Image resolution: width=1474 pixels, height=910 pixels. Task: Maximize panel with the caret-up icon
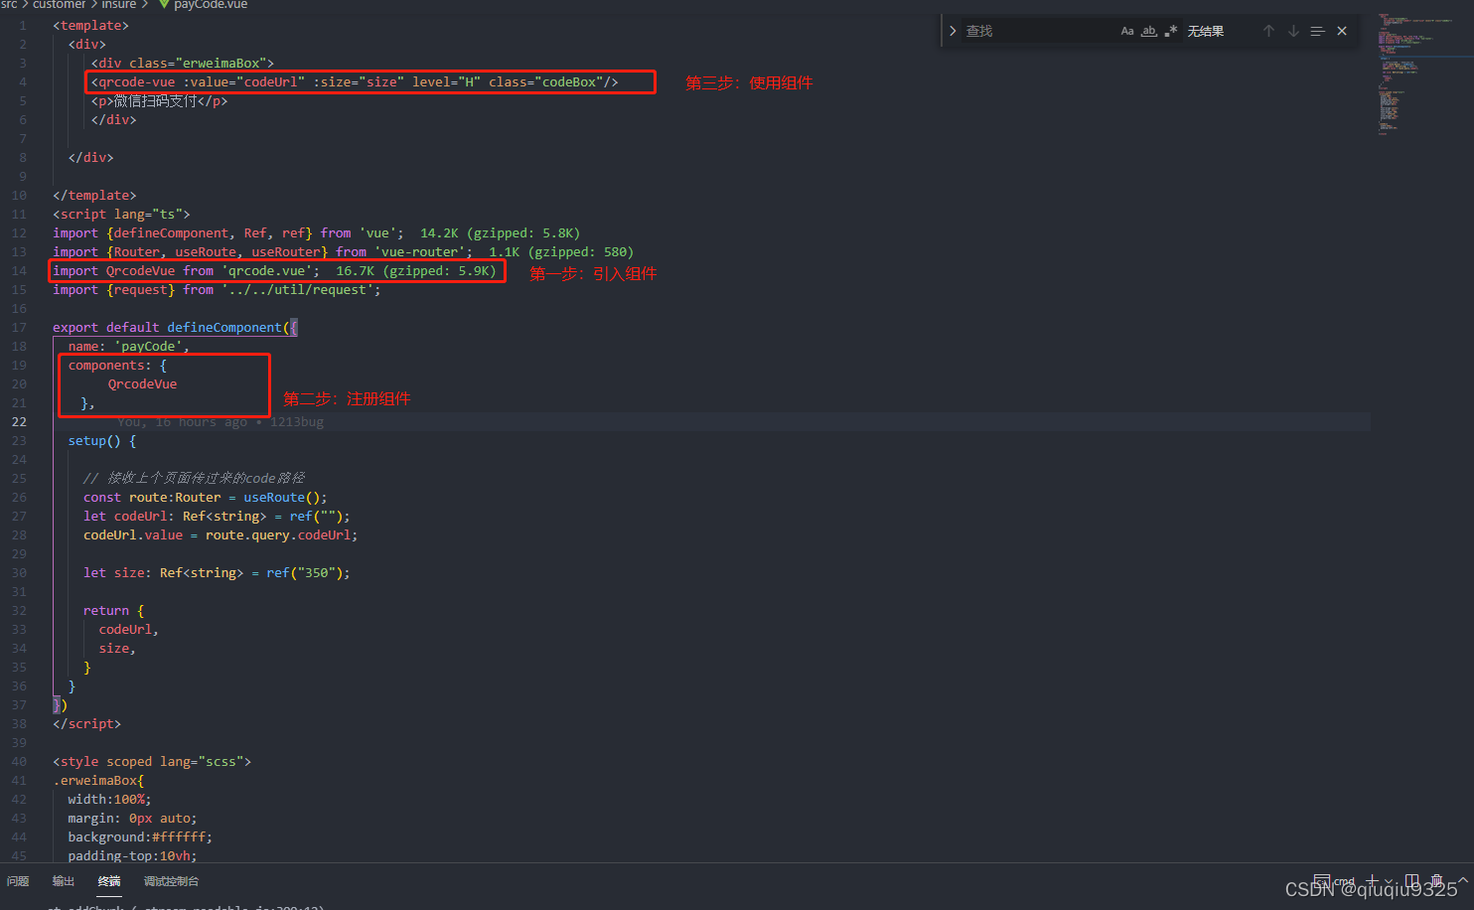tap(1462, 881)
